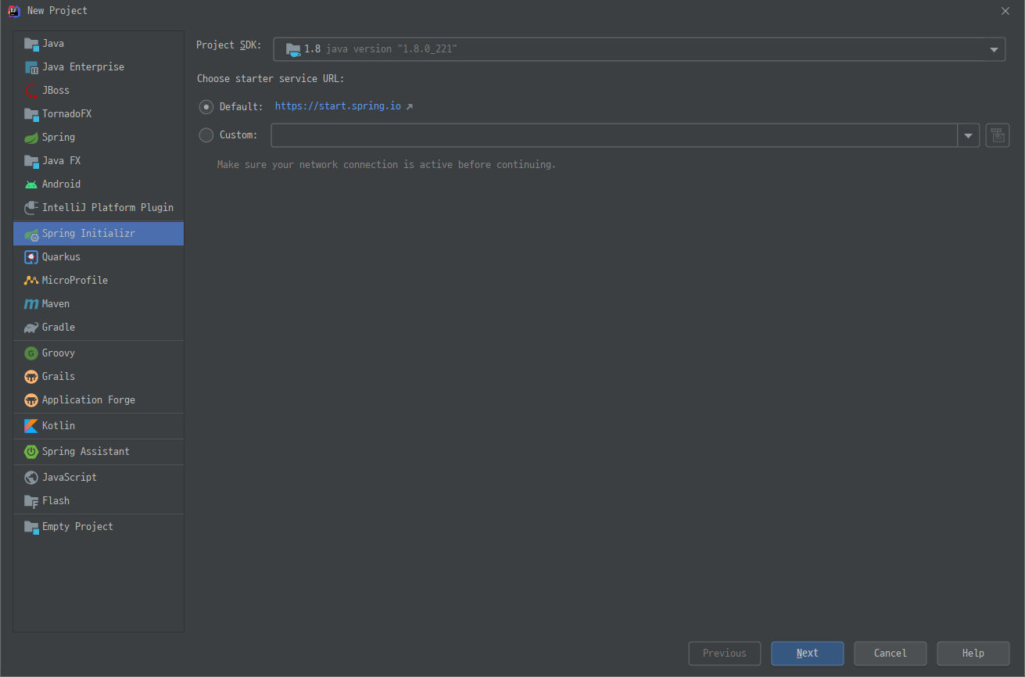Click the Empty Project folder icon
Image resolution: width=1025 pixels, height=677 pixels.
(31, 527)
